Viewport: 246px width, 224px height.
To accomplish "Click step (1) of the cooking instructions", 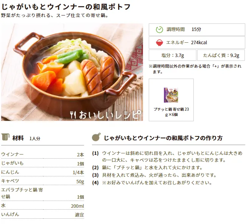I will pyautogui.click(x=167, y=156).
